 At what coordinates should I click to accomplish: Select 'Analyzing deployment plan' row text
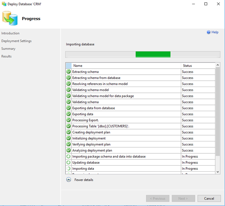[x=92, y=150]
